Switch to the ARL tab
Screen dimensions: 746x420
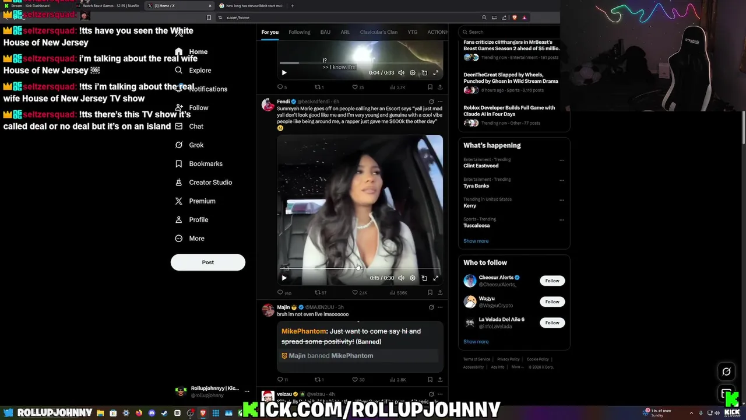click(345, 32)
